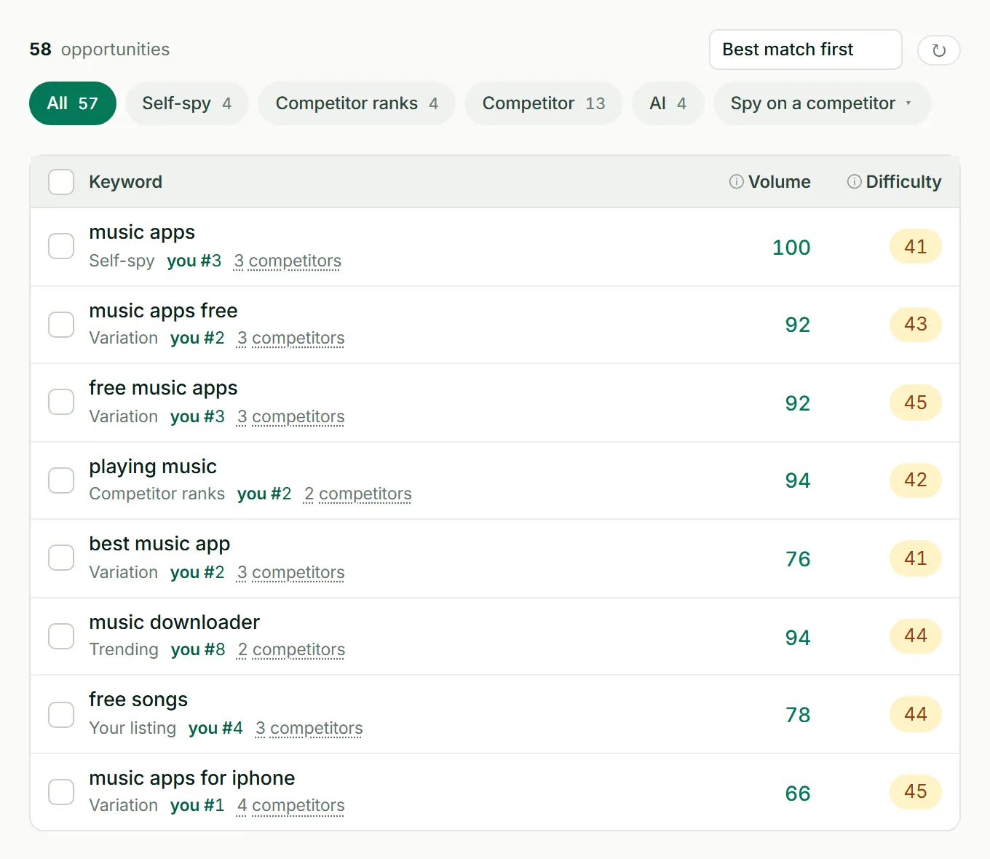Click volume 66 for music apps for iphone
The height and width of the screenshot is (859, 990).
798,793
